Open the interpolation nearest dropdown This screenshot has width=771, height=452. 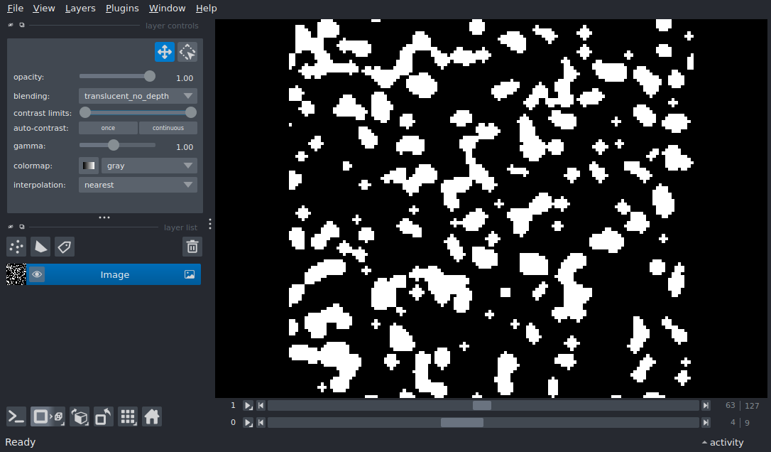click(138, 185)
